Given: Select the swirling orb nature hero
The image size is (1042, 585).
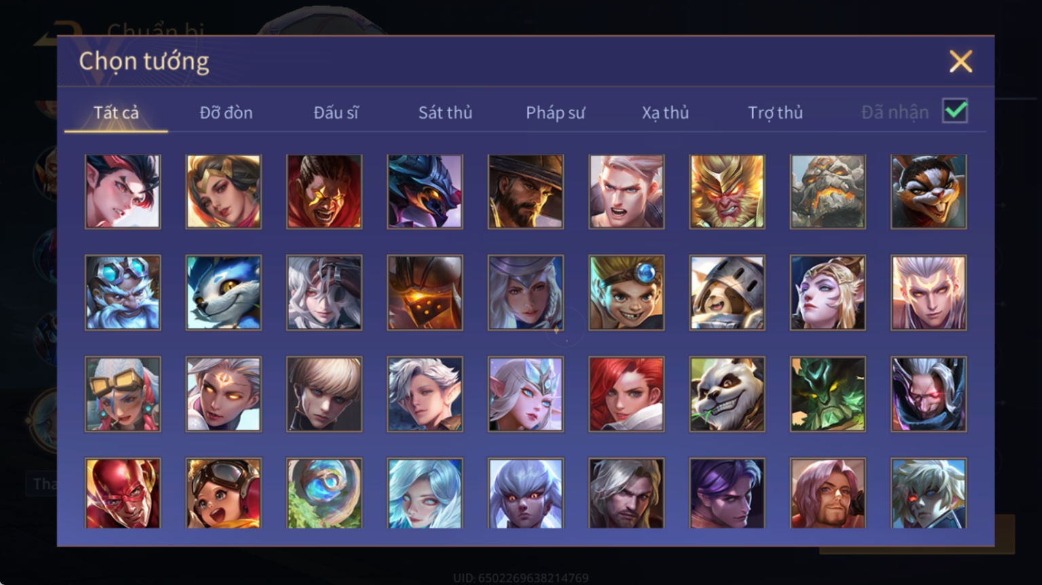Looking at the screenshot, I should [324, 493].
